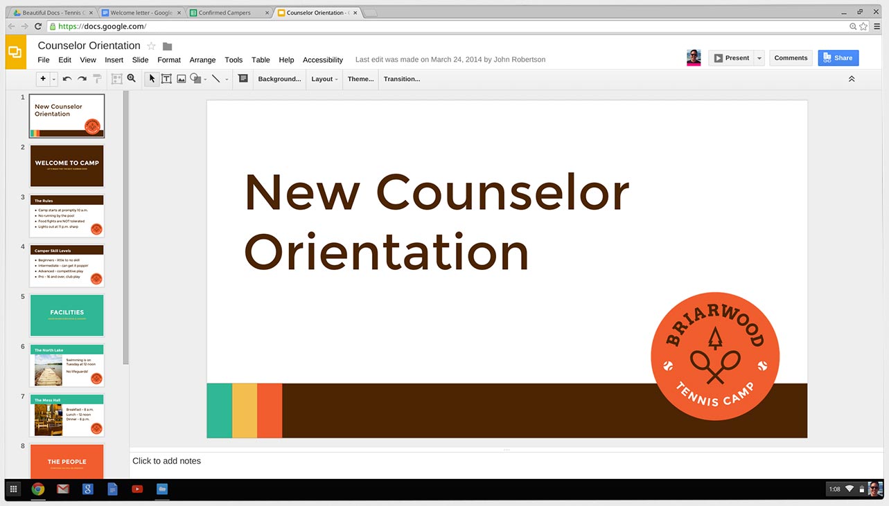Click the blue Share button
This screenshot has width=889, height=506.
(838, 58)
